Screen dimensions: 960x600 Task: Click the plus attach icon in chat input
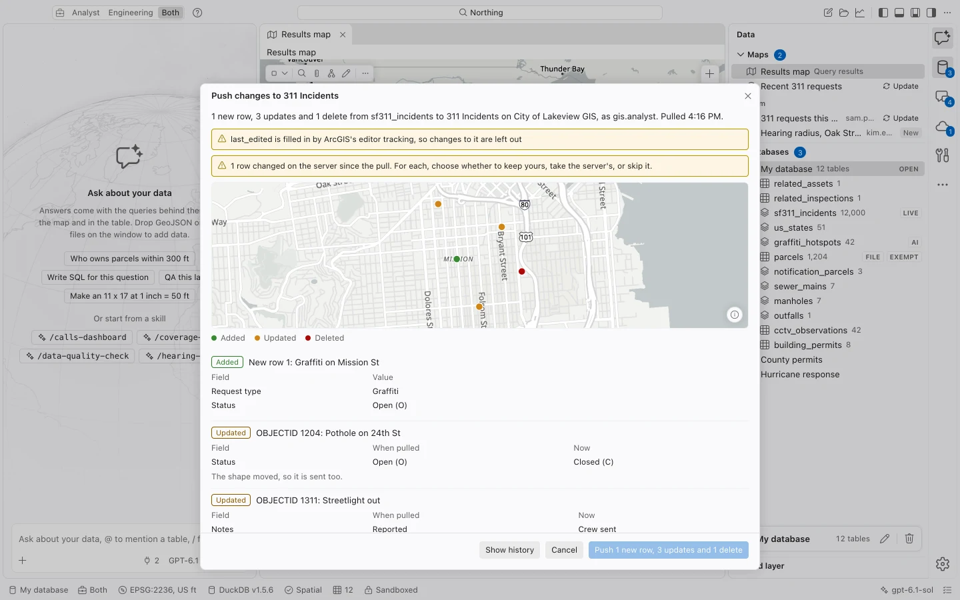point(23,561)
